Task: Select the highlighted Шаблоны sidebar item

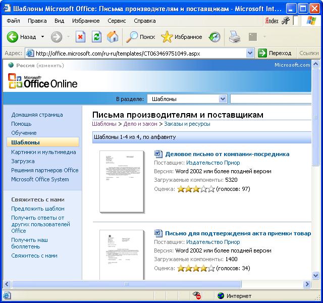Action: point(43,142)
